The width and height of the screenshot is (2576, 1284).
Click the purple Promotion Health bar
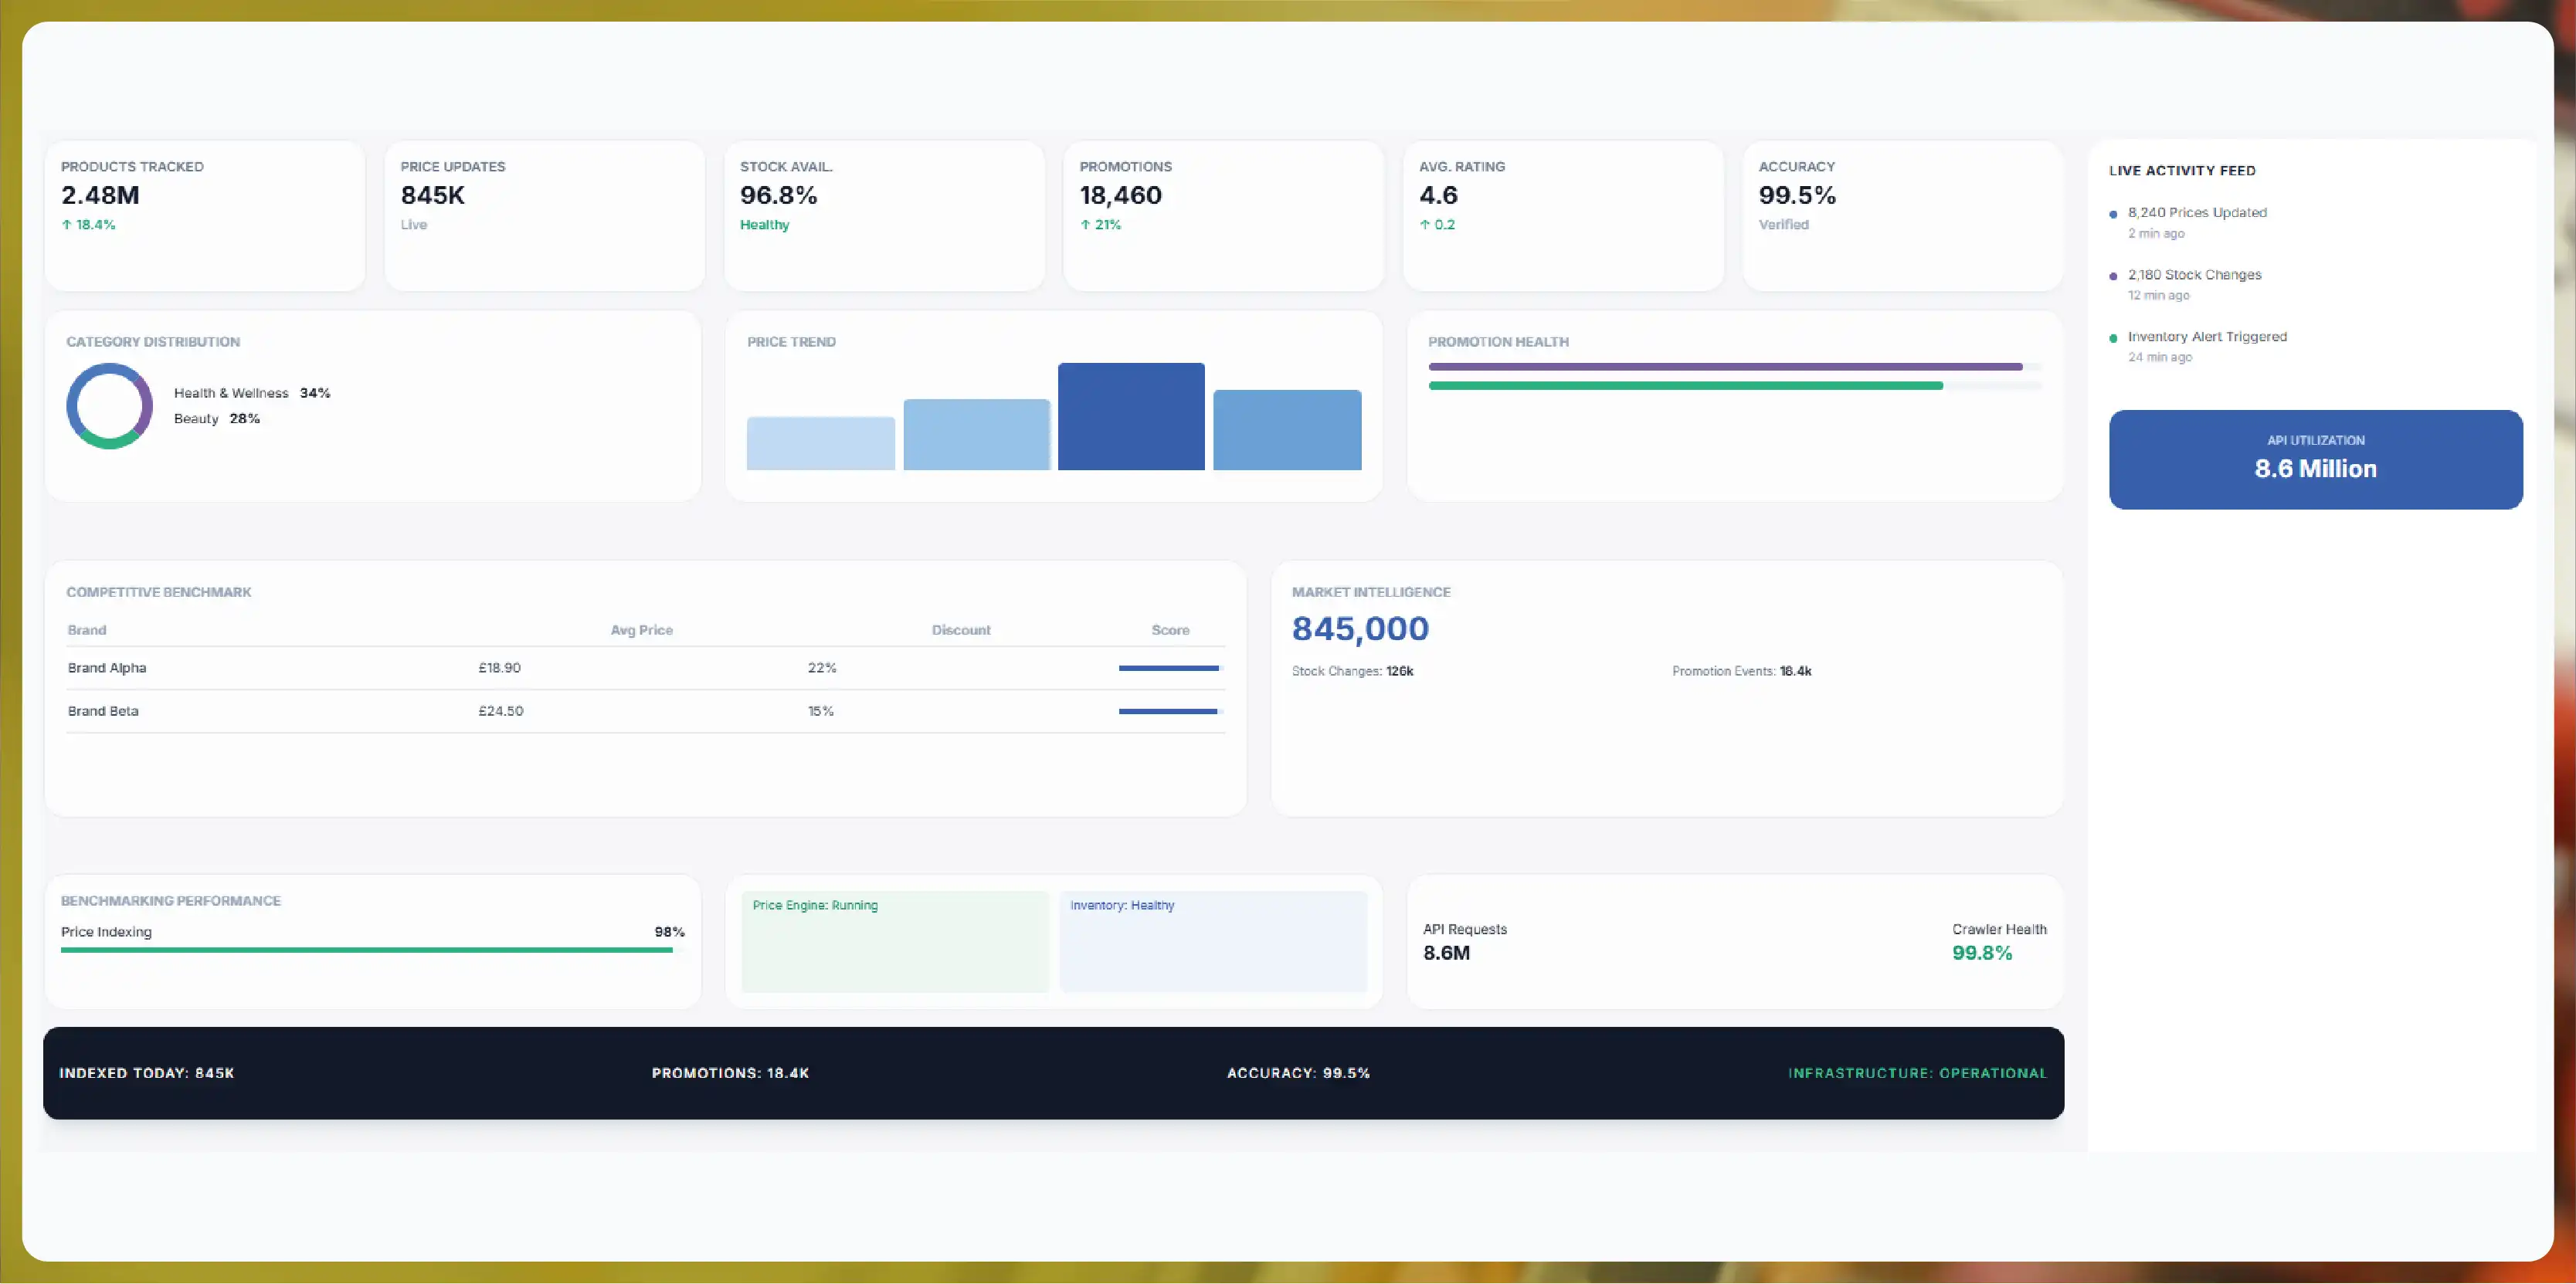(x=1725, y=367)
